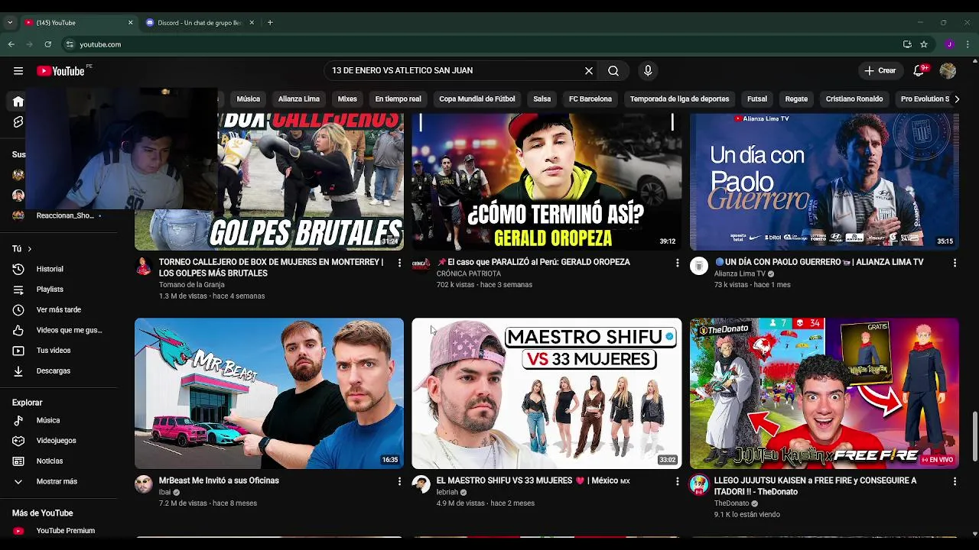Close the YouTube browser tab
The height and width of the screenshot is (550, 979).
[130, 23]
